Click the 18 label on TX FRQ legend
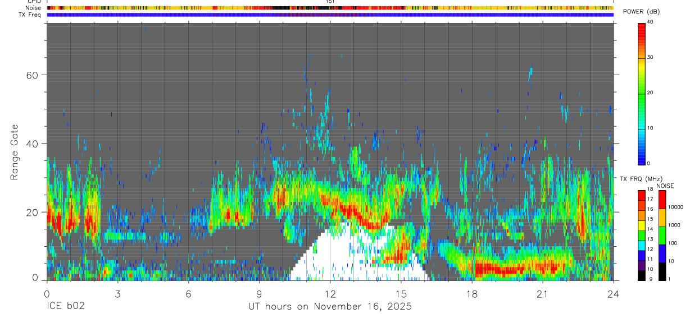This screenshot has width=690, height=318. [x=650, y=189]
